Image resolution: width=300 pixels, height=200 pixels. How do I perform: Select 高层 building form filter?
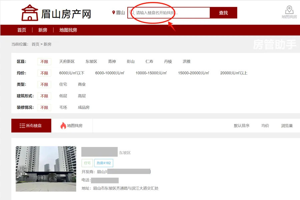(82, 96)
